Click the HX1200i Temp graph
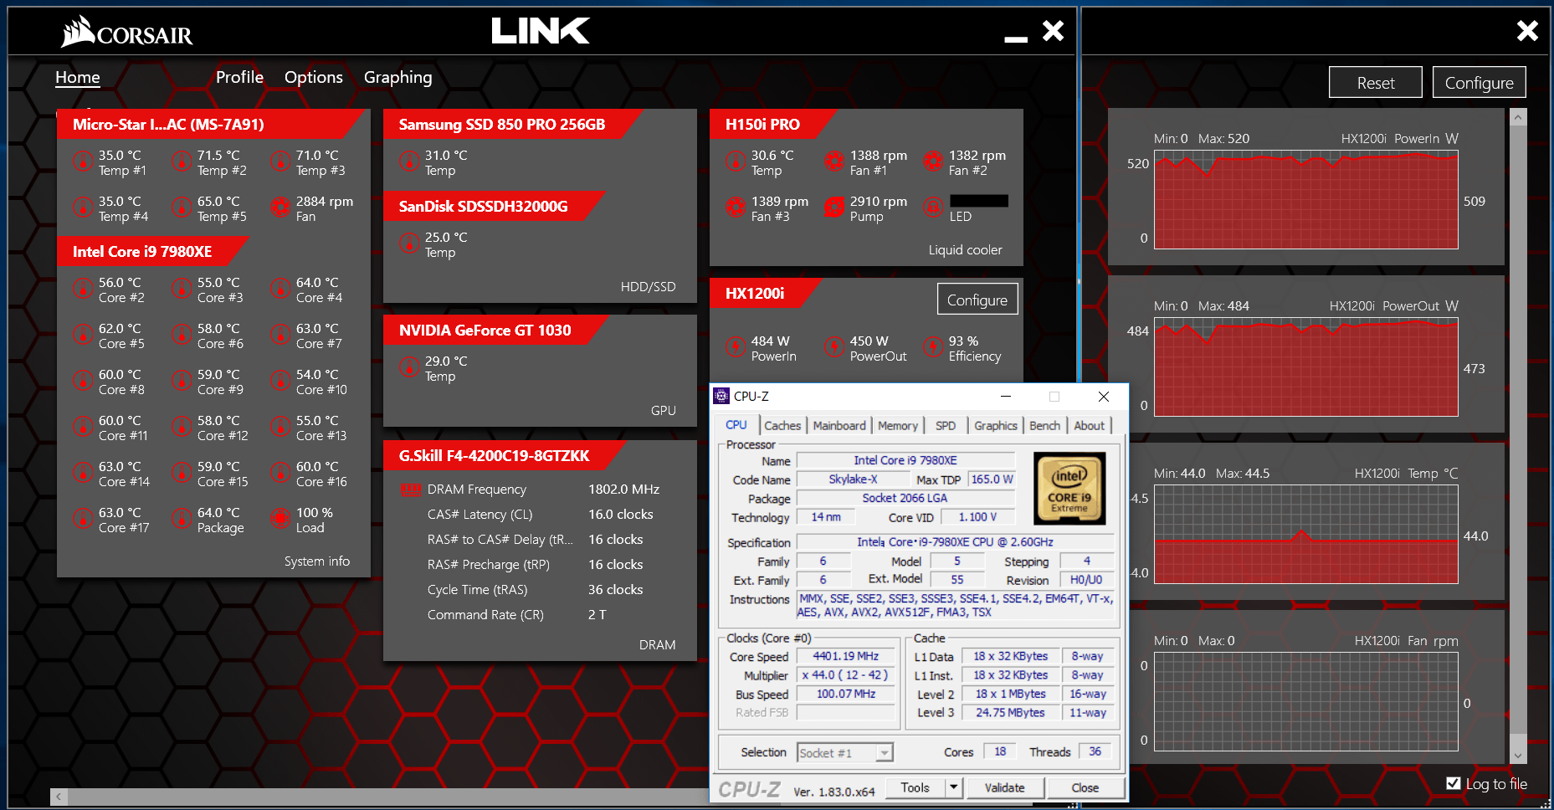This screenshot has height=810, width=1554. [x=1306, y=535]
